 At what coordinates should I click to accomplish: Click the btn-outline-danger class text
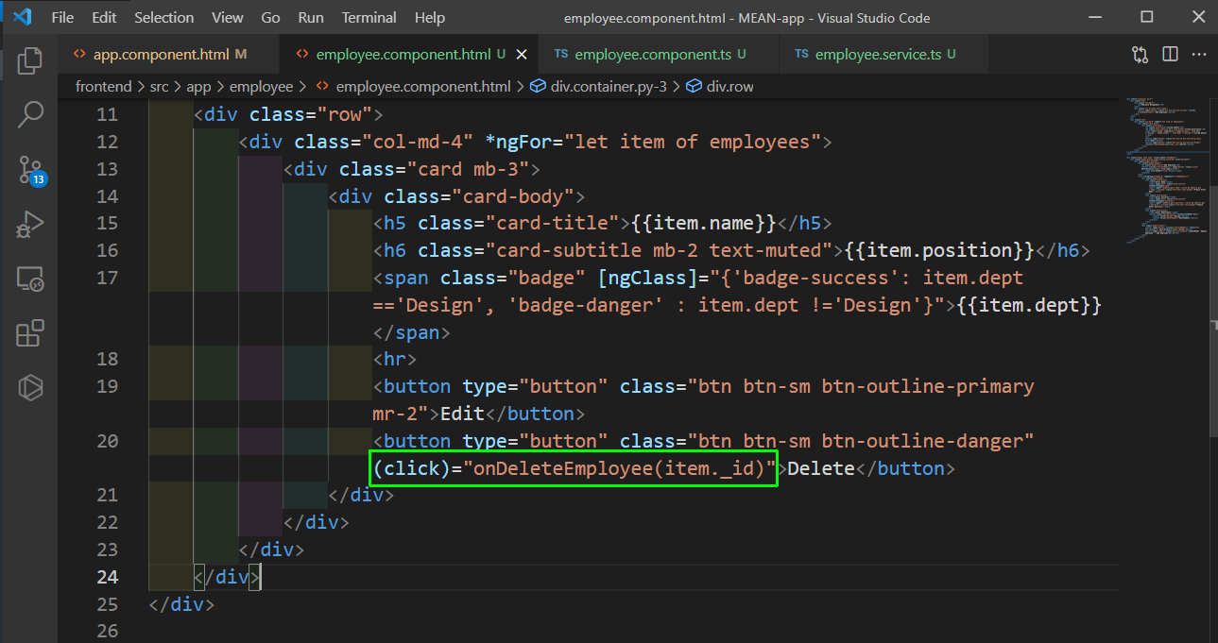[922, 441]
